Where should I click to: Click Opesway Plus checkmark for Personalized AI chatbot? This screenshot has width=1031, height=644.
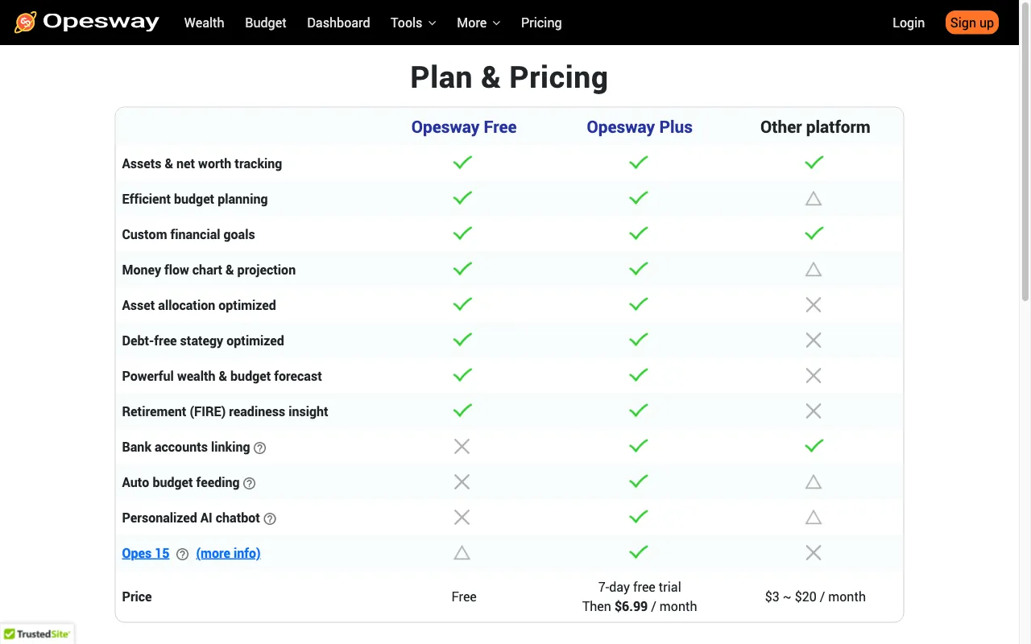(639, 517)
